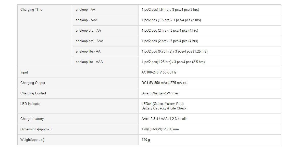
Task: Select the Charger battery label
Action: [x=32, y=119]
